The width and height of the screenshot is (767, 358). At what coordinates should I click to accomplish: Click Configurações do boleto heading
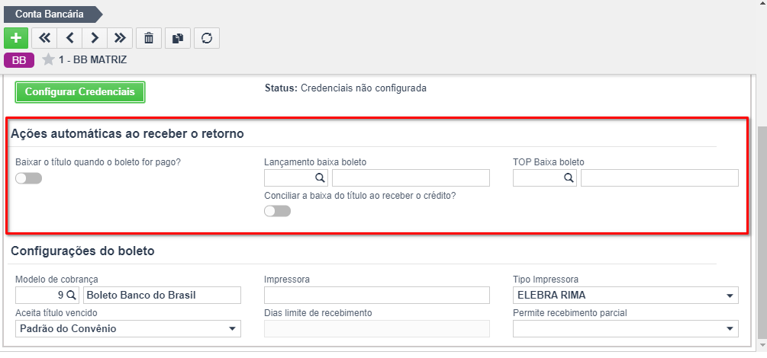coord(82,251)
